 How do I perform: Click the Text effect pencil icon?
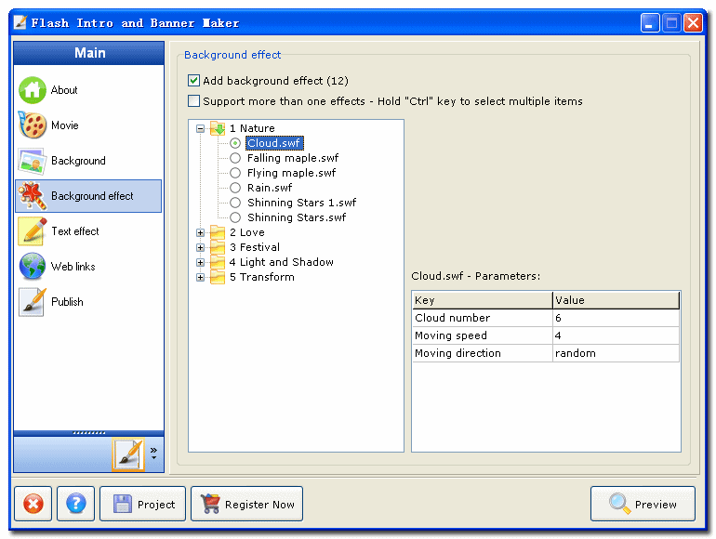(33, 231)
